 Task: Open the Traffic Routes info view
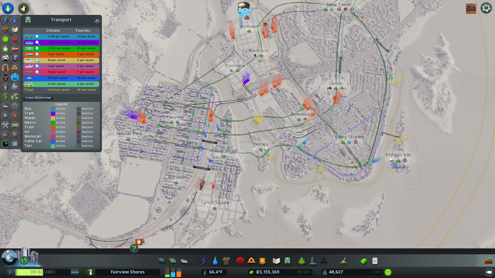click(15, 144)
